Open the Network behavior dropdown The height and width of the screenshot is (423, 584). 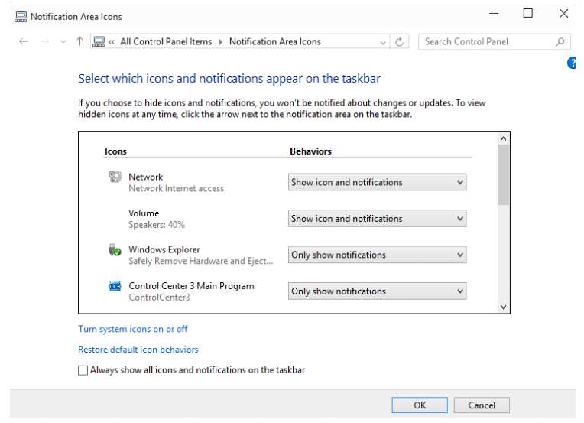(x=378, y=182)
